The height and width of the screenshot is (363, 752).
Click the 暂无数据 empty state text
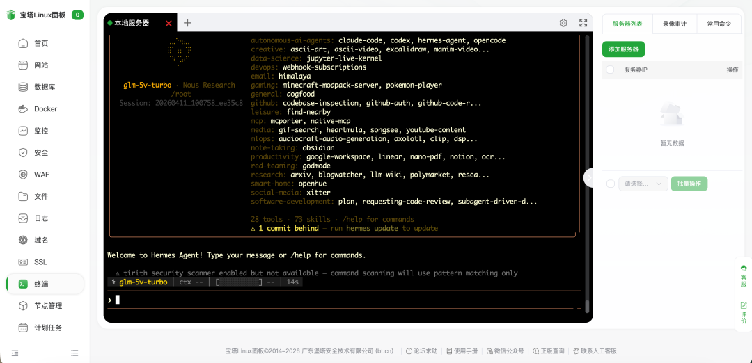click(x=672, y=143)
